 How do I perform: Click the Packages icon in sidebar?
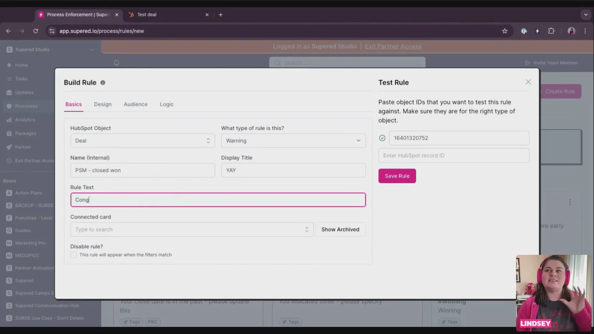click(x=9, y=133)
